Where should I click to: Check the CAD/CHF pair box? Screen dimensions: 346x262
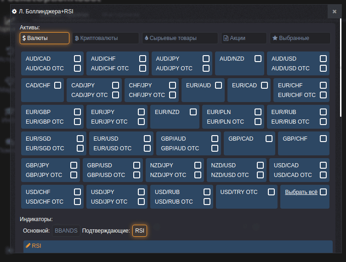point(57,85)
